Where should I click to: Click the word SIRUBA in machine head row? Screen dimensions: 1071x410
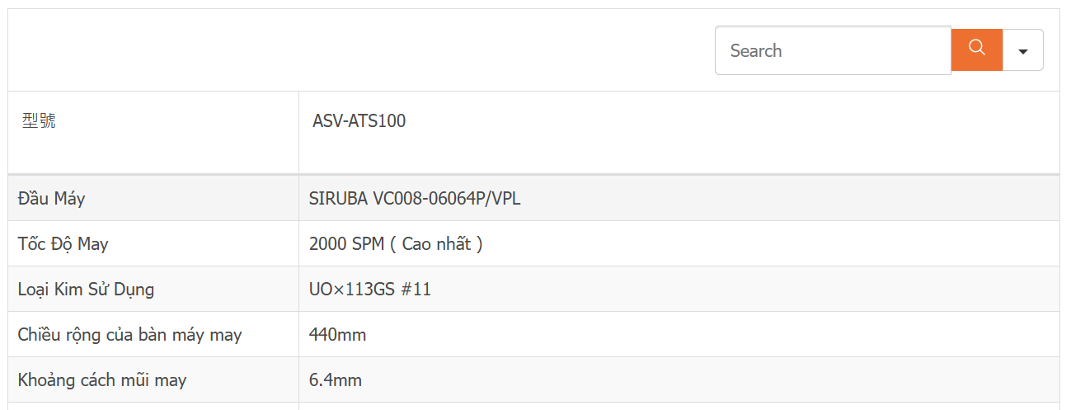click(339, 199)
